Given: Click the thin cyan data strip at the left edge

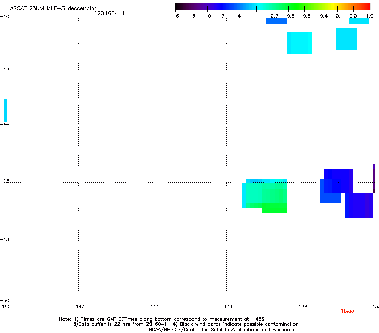Looking at the screenshot, I should (5, 111).
